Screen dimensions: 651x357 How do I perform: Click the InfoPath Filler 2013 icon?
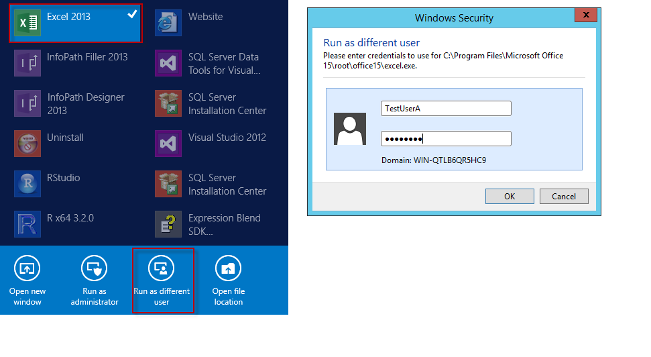coord(27,63)
